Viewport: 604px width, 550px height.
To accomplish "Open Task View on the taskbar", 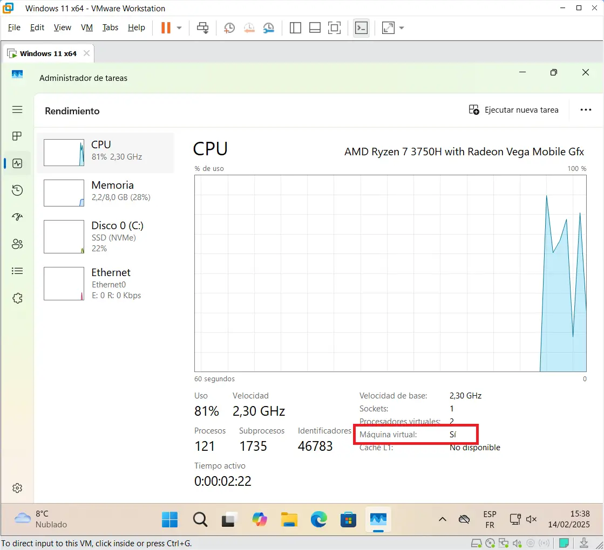I will click(x=228, y=520).
